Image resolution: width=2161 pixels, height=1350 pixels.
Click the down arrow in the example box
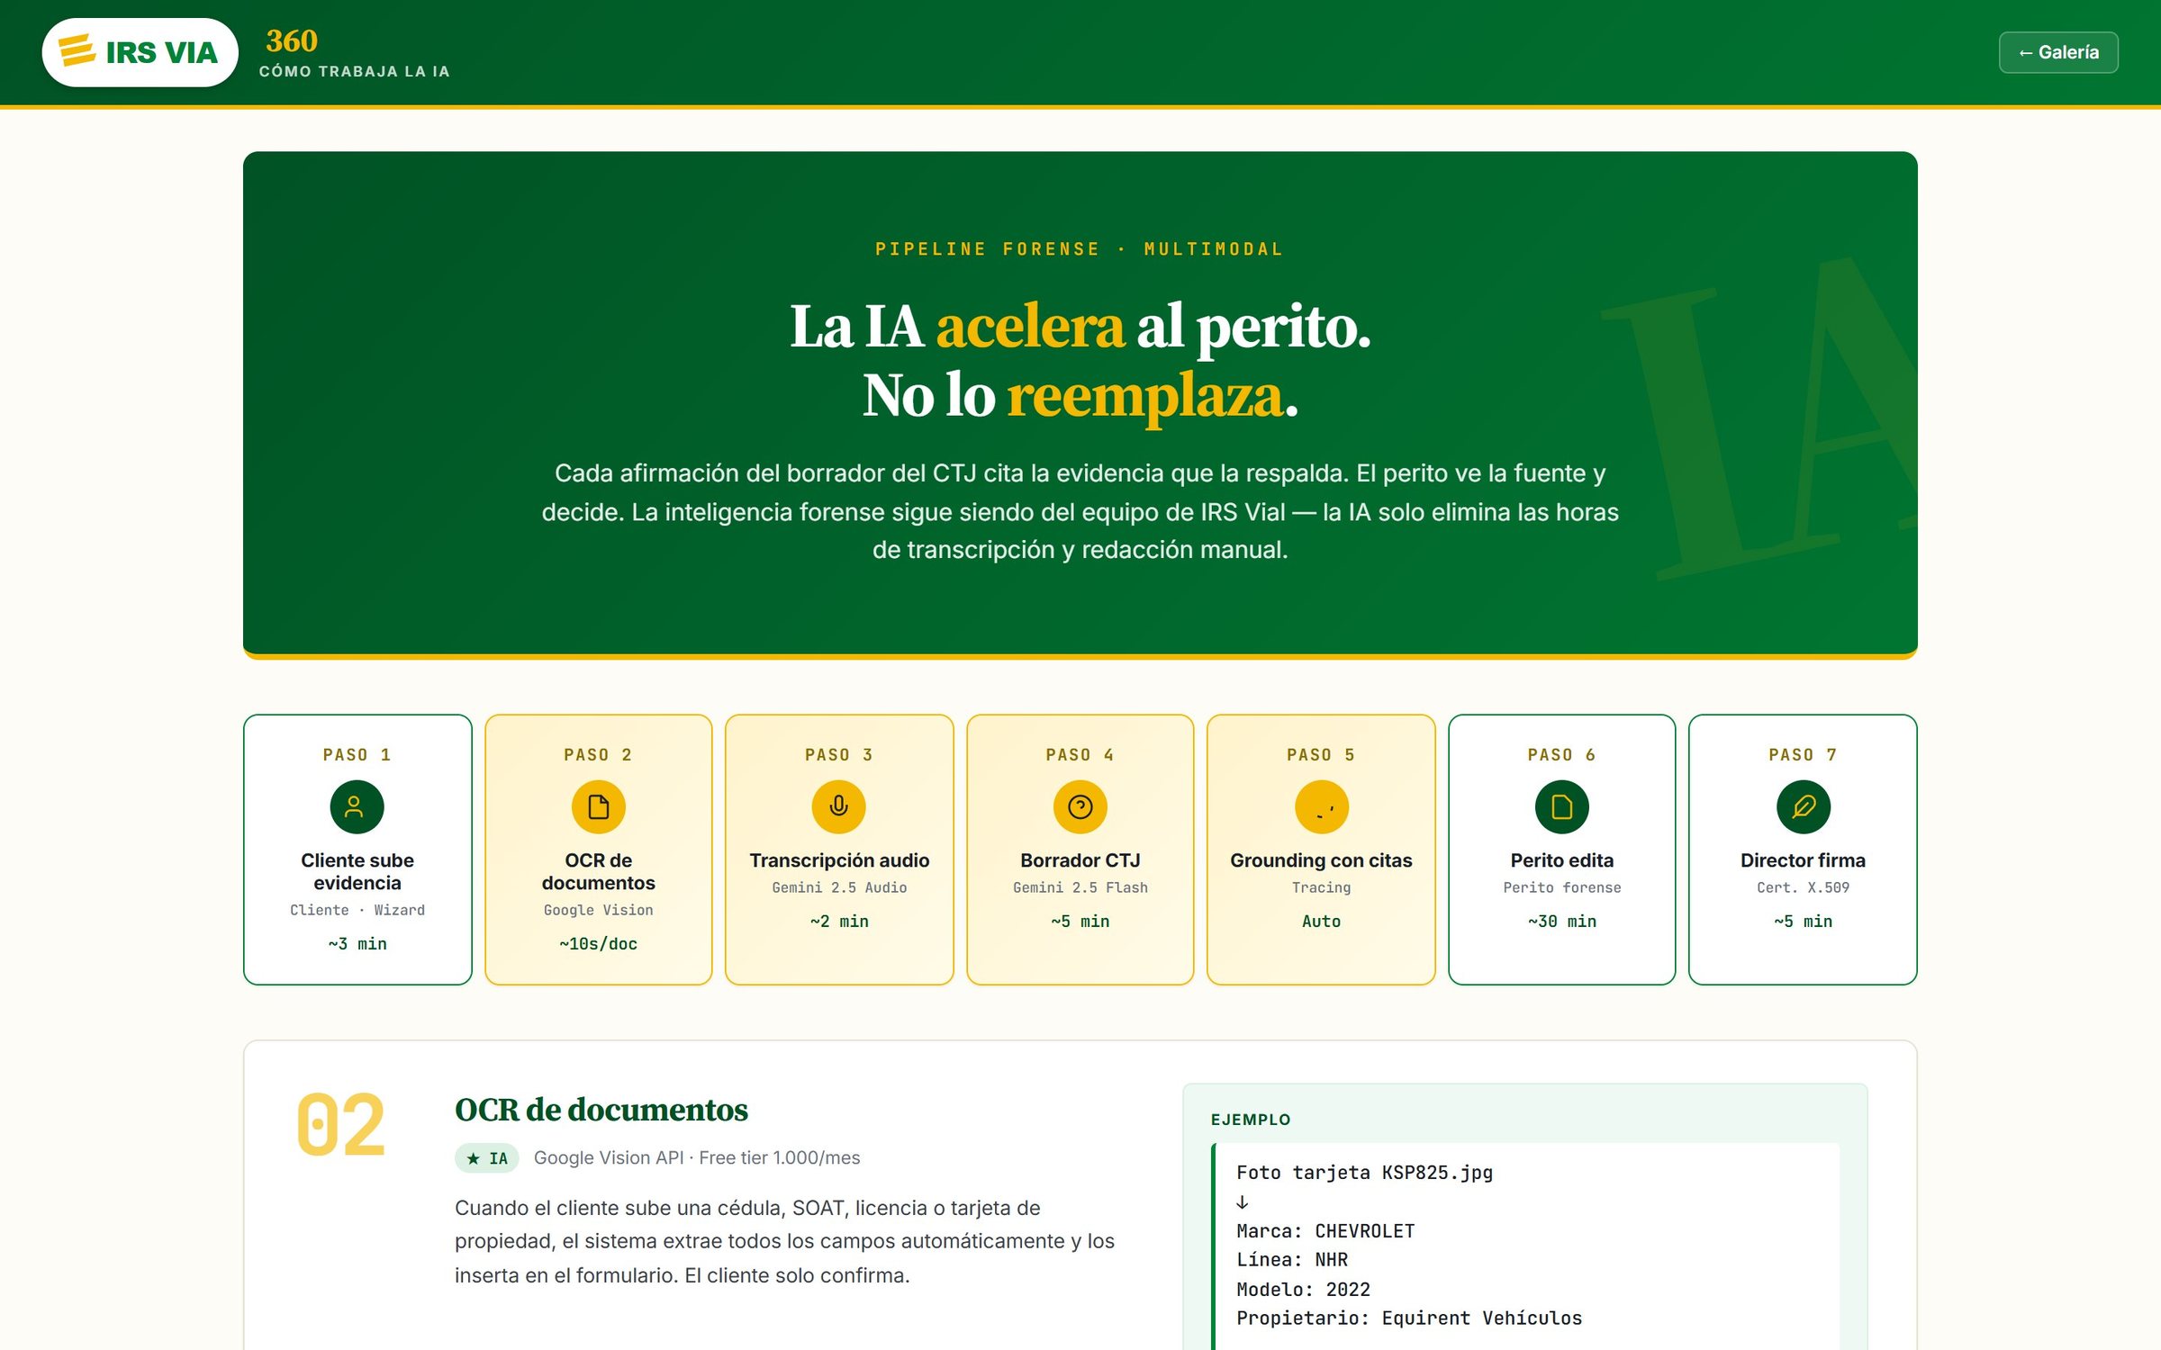pyautogui.click(x=1243, y=1202)
